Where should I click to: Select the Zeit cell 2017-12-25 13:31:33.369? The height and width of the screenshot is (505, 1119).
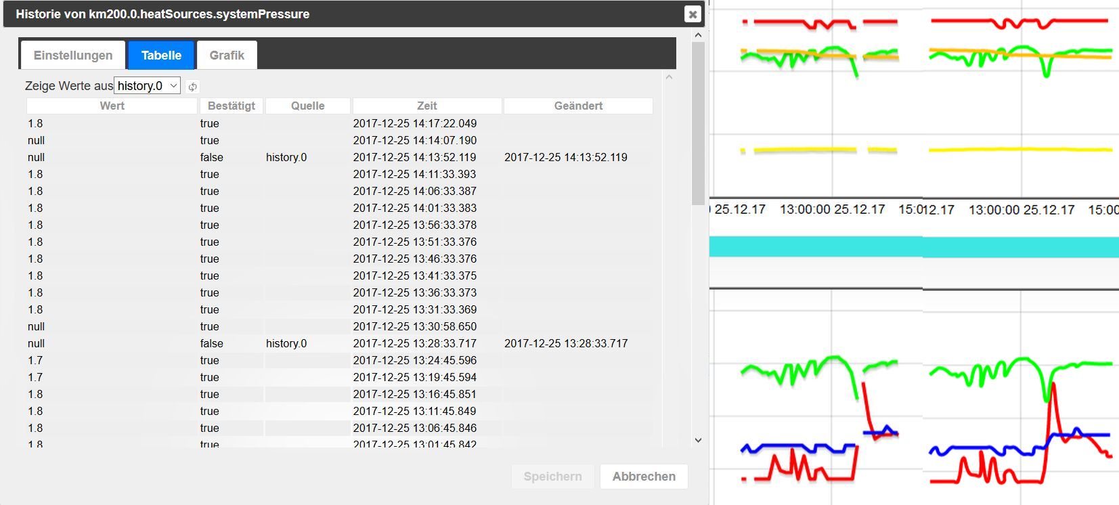click(415, 309)
